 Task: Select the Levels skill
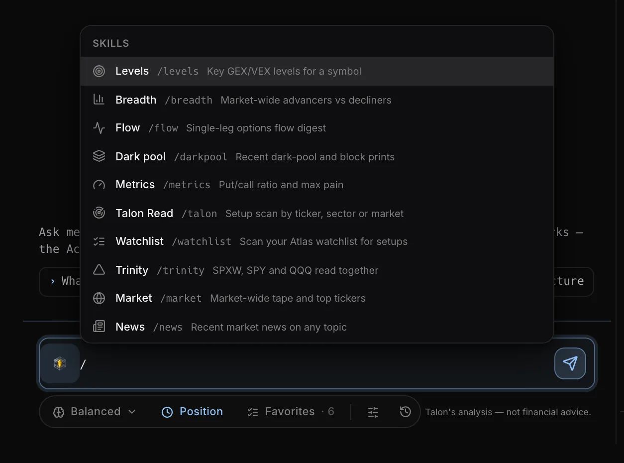[317, 71]
